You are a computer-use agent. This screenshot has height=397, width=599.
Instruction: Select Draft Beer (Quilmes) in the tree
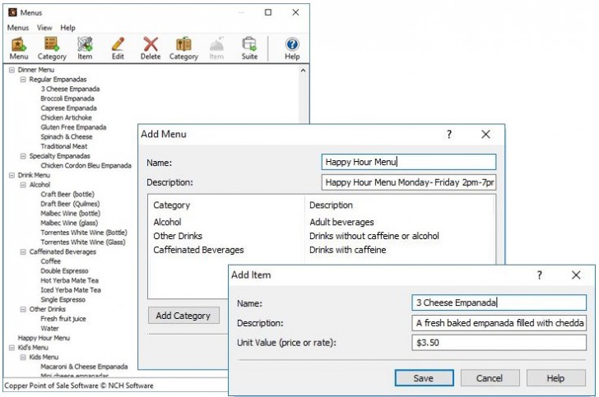tap(70, 204)
